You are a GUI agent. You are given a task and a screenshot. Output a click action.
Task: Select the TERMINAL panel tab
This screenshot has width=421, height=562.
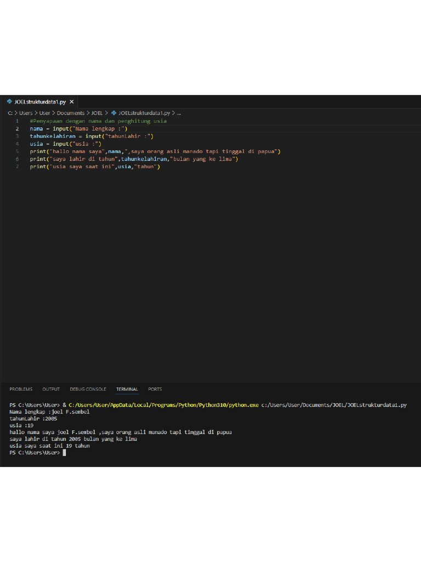[x=127, y=389]
